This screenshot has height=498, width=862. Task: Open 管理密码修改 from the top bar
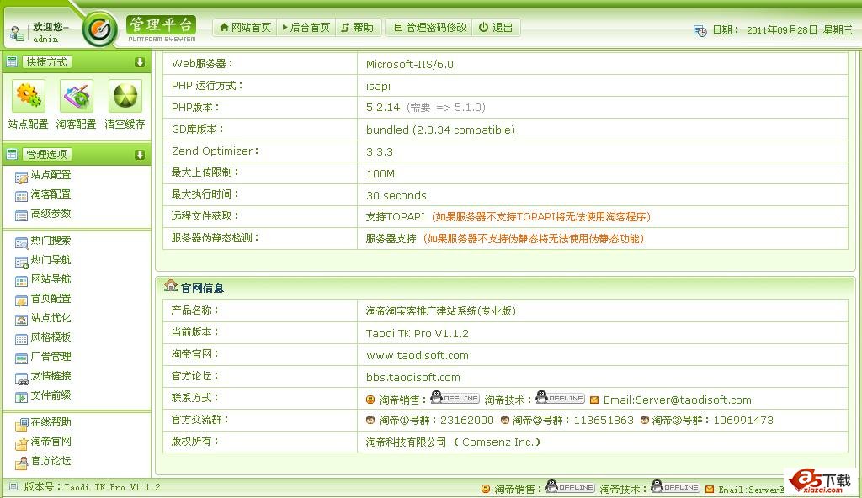429,28
